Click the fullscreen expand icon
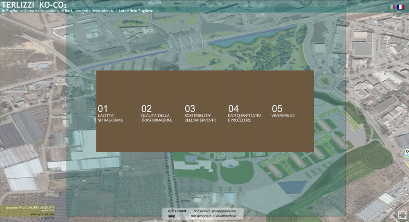 pyautogui.click(x=402, y=215)
